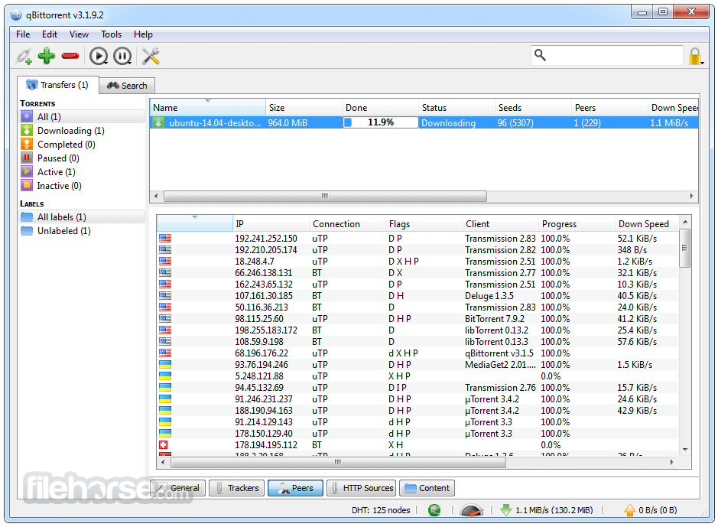
Task: Select peer 178.194.195.112
Action: (x=417, y=444)
